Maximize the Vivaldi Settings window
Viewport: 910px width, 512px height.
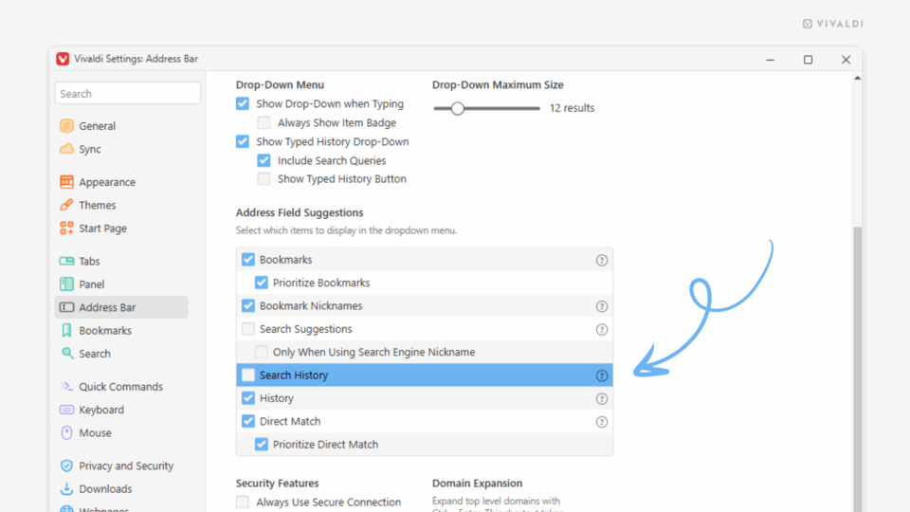[x=808, y=59]
